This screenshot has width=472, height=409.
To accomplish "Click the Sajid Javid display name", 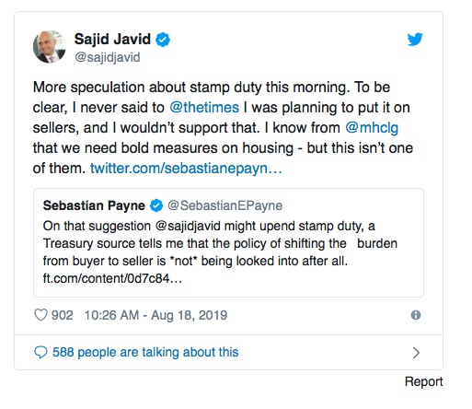I will (x=112, y=39).
